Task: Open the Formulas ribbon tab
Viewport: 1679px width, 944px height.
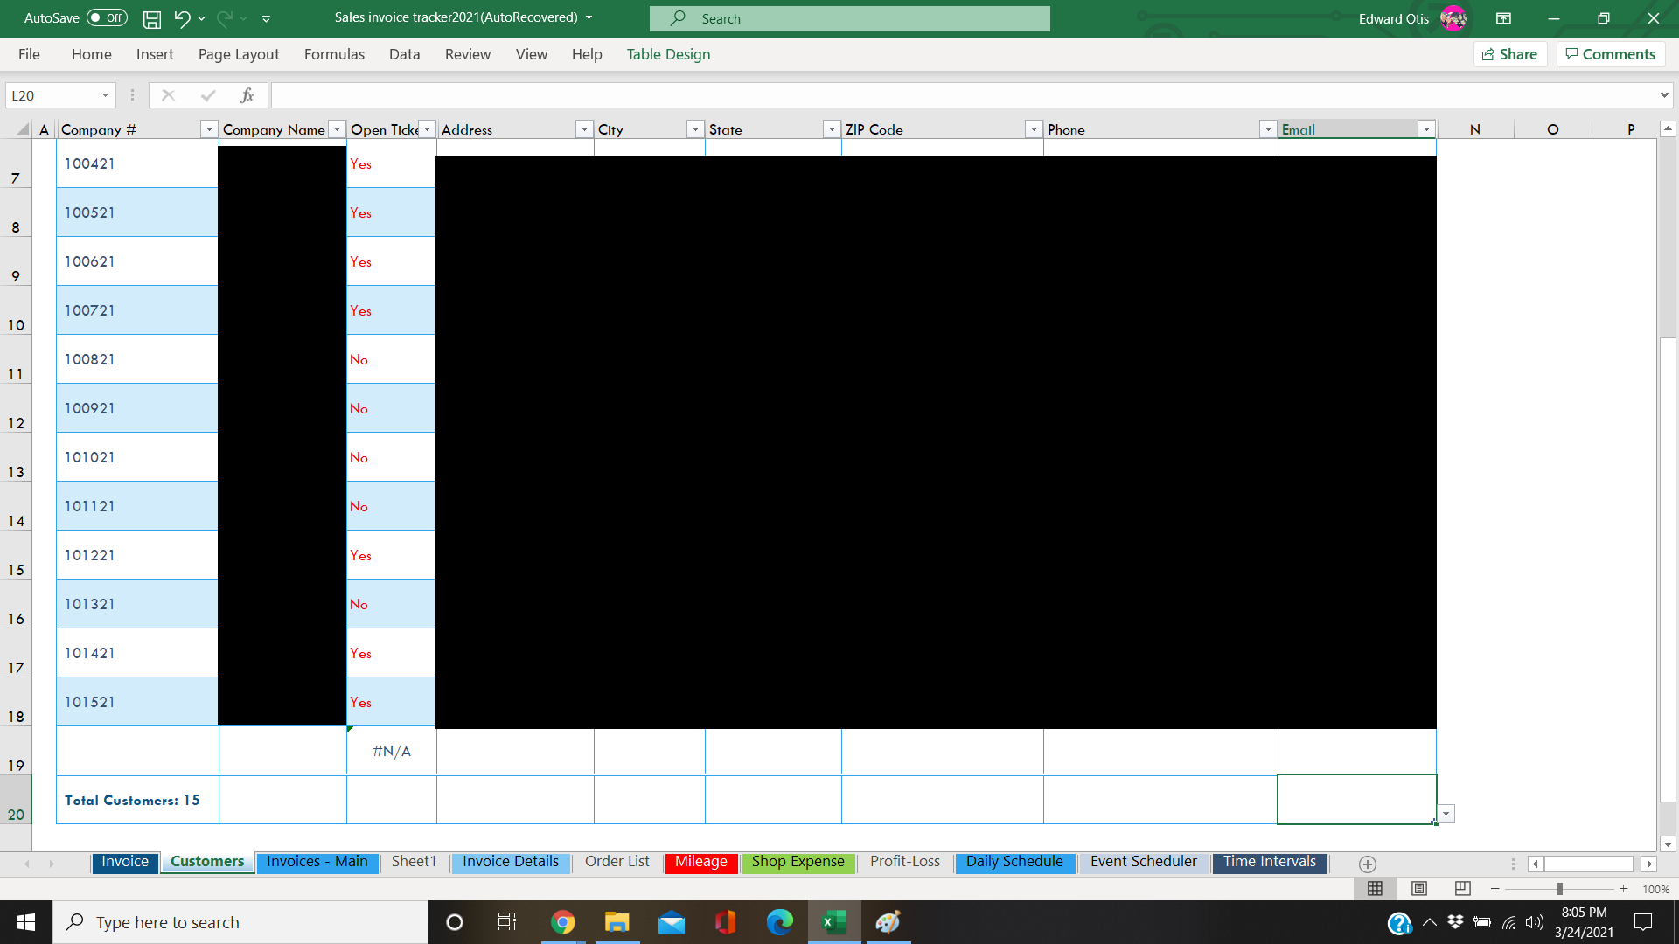Action: click(334, 54)
